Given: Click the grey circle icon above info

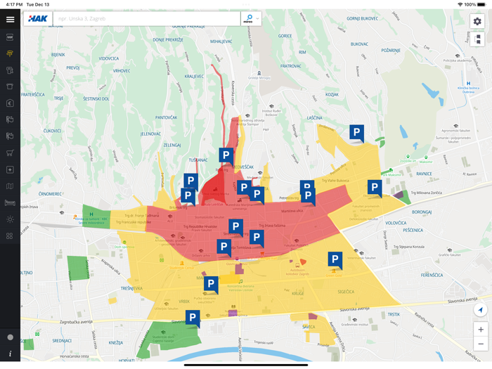Looking at the screenshot, I should pos(10,337).
